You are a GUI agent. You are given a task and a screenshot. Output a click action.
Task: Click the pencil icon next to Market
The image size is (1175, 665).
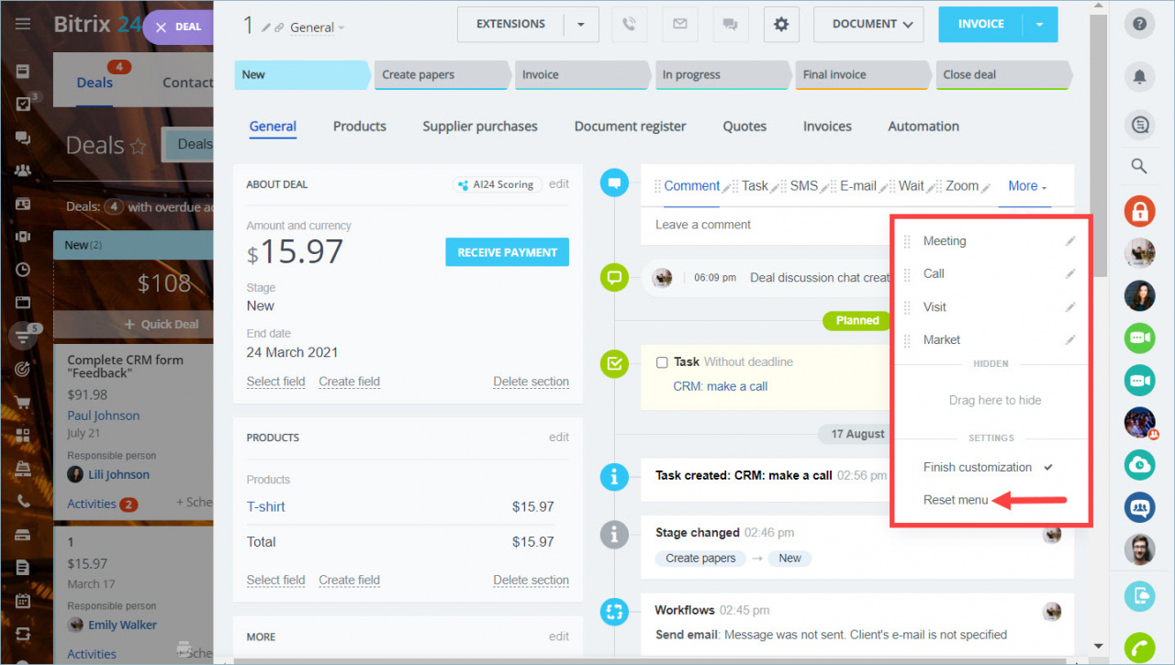[1070, 340]
